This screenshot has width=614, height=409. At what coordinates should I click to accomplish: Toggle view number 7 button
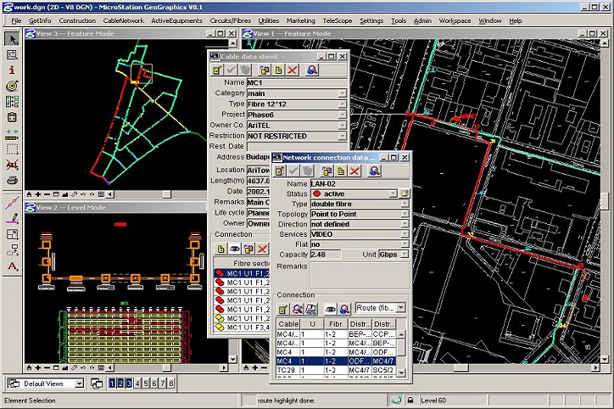coord(163,384)
